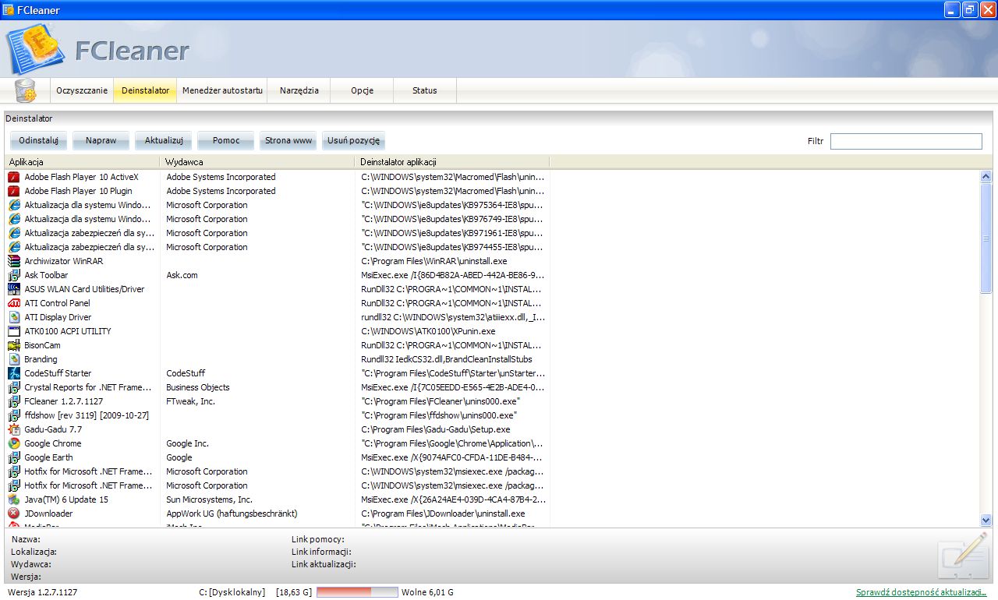998x600 pixels.
Task: Click the FCleaner title bar app icon
Action: (x=9, y=10)
